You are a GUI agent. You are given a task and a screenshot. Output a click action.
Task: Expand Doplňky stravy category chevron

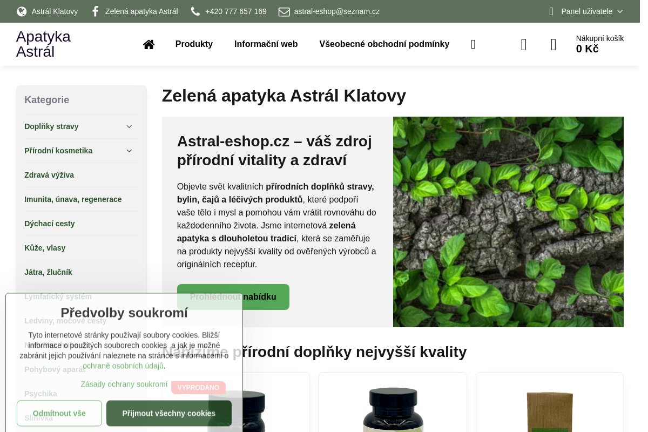pos(129,126)
